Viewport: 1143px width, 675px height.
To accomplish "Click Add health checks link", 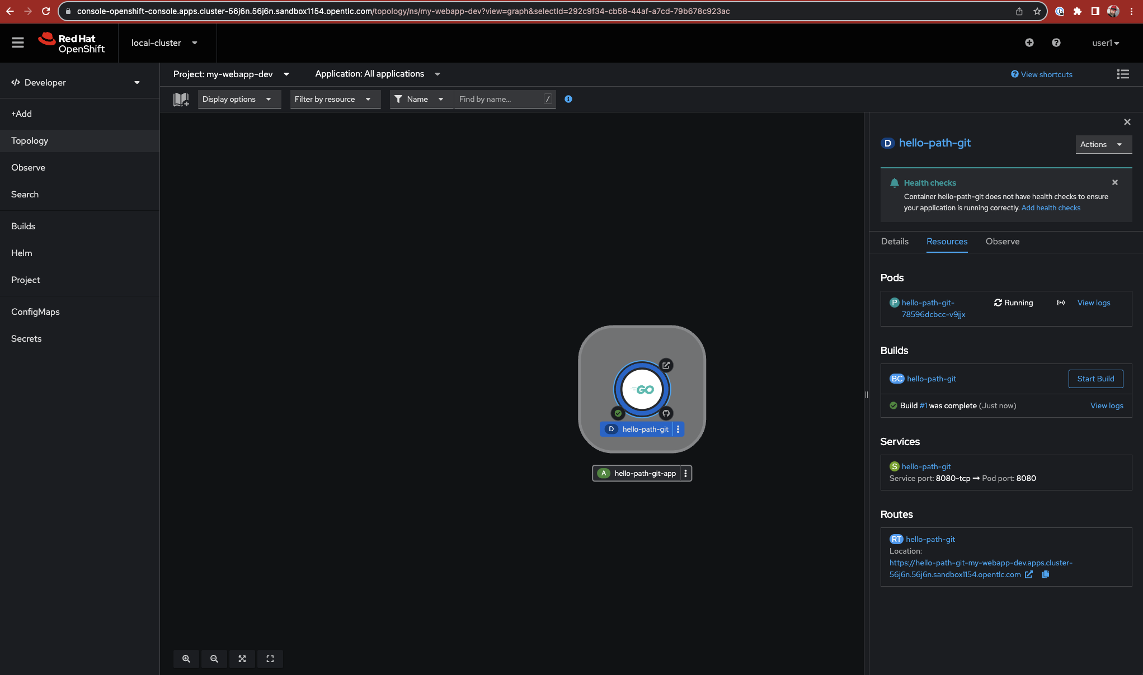I will tap(1050, 207).
